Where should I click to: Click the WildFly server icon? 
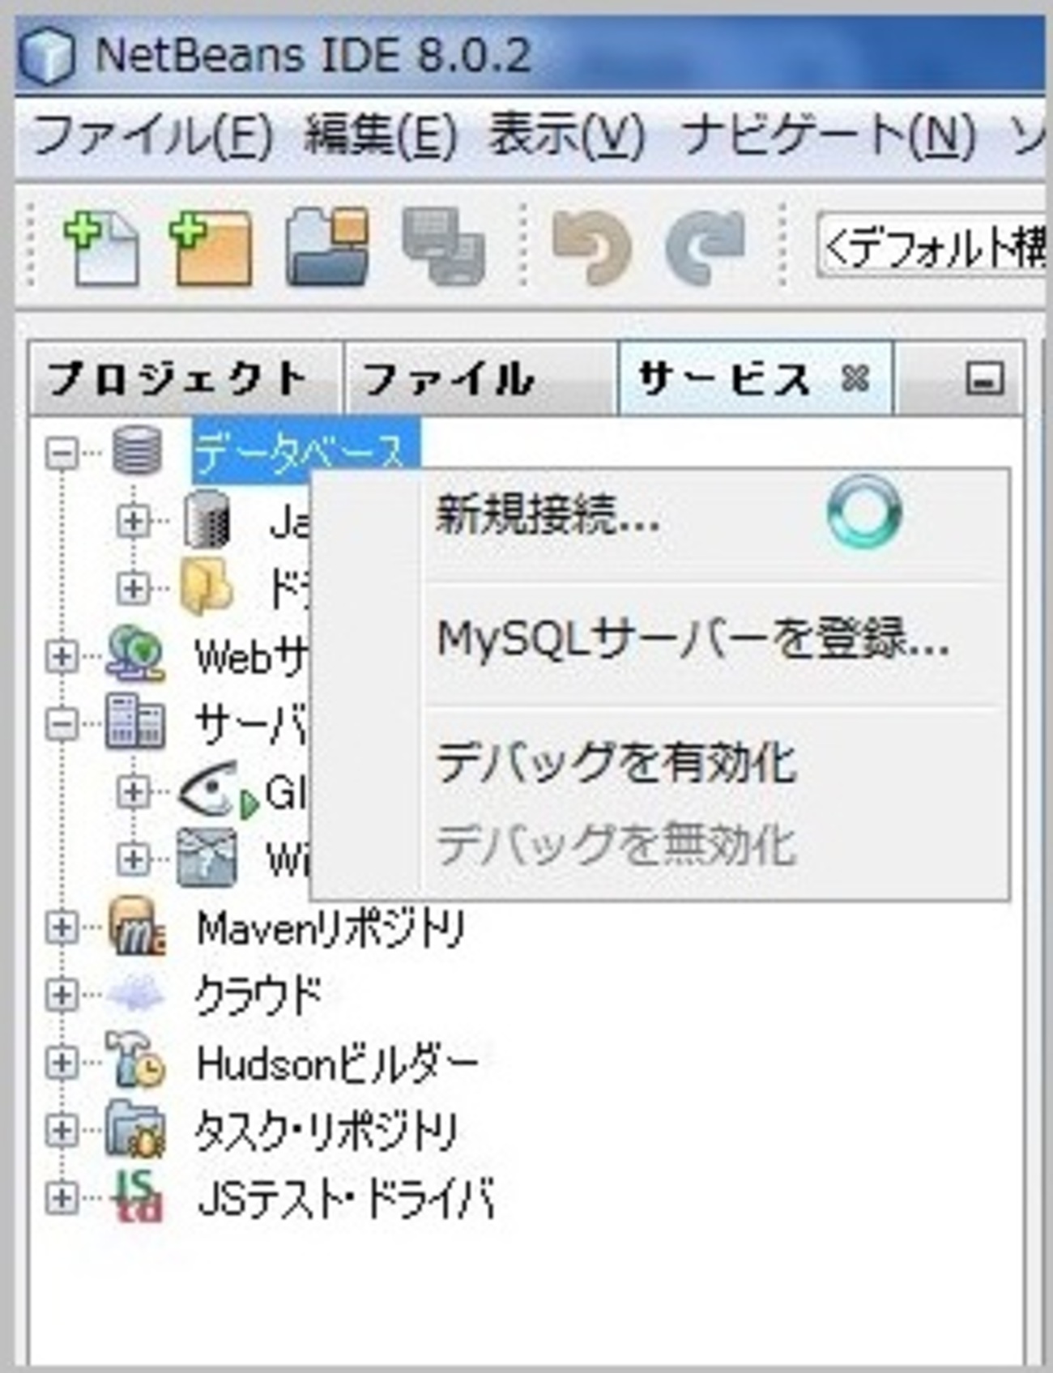(207, 857)
